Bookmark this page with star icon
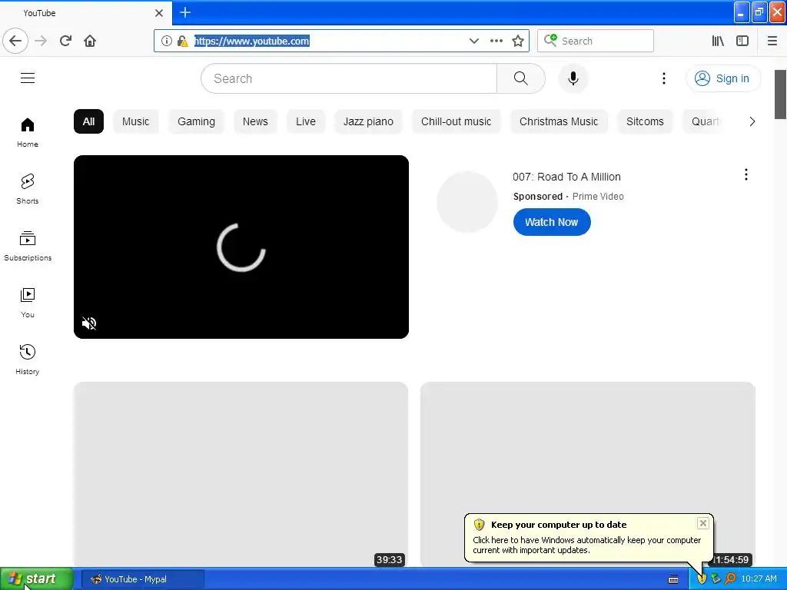This screenshot has height=590, width=787. click(x=518, y=41)
